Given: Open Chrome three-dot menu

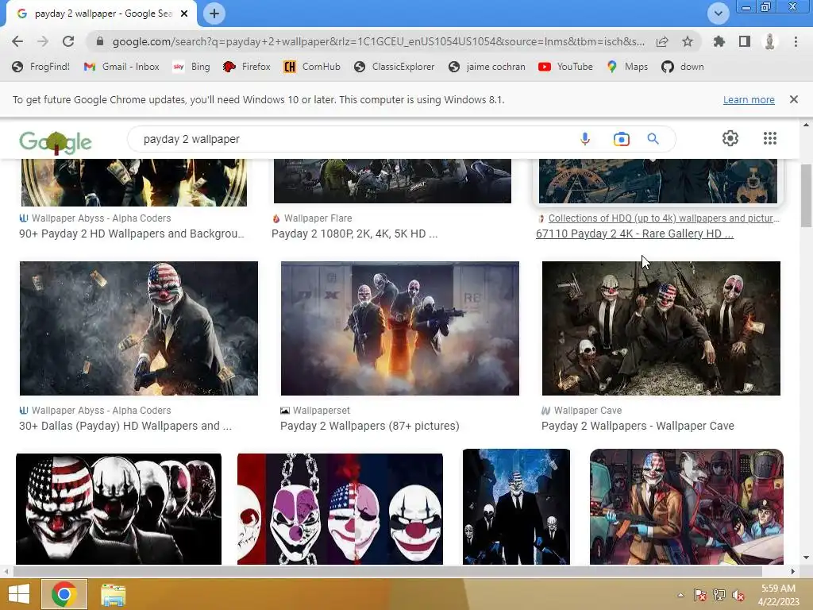Looking at the screenshot, I should [x=796, y=41].
